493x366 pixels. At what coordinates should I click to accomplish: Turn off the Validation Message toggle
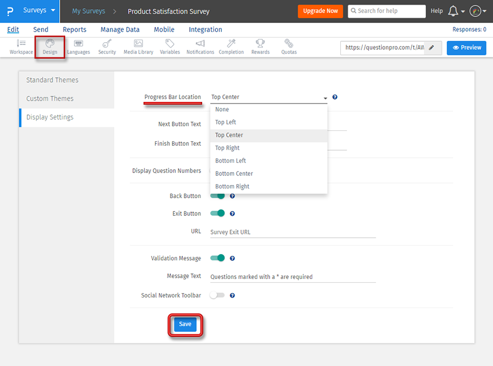(218, 258)
